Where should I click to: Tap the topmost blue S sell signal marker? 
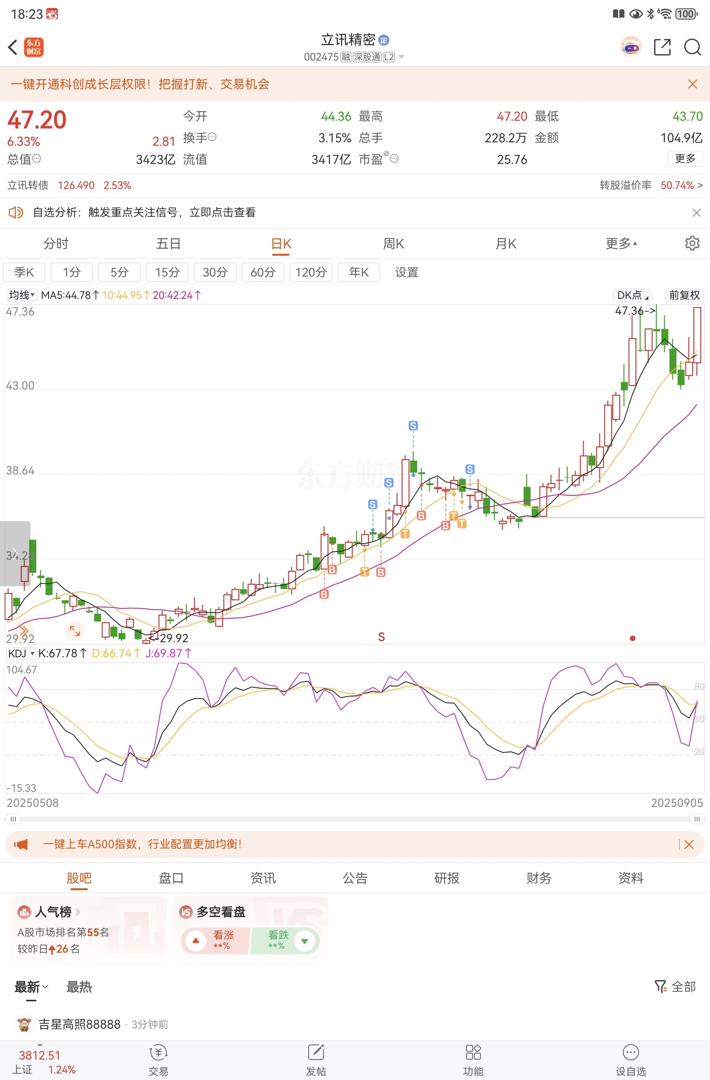point(413,426)
